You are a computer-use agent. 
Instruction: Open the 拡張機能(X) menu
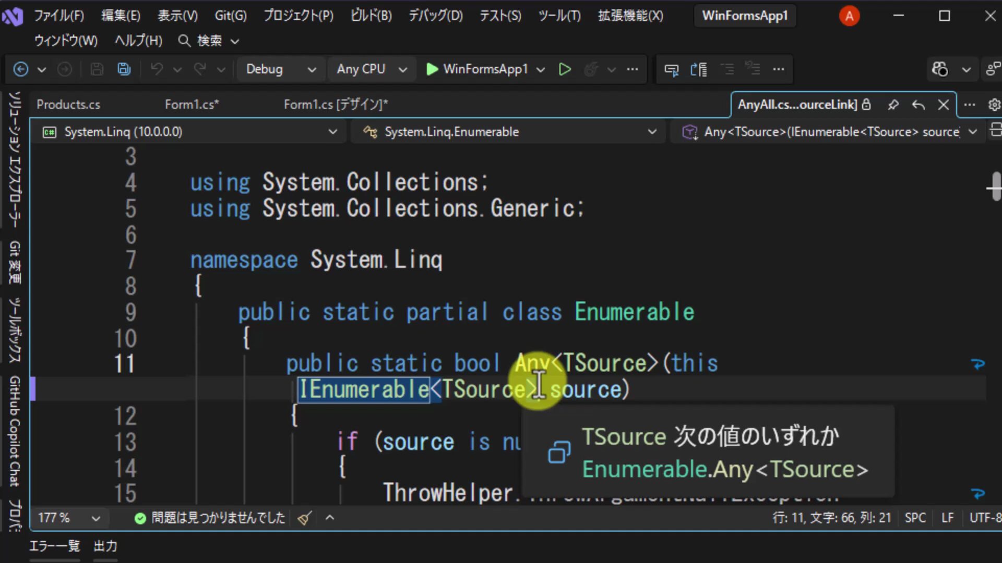(x=630, y=16)
